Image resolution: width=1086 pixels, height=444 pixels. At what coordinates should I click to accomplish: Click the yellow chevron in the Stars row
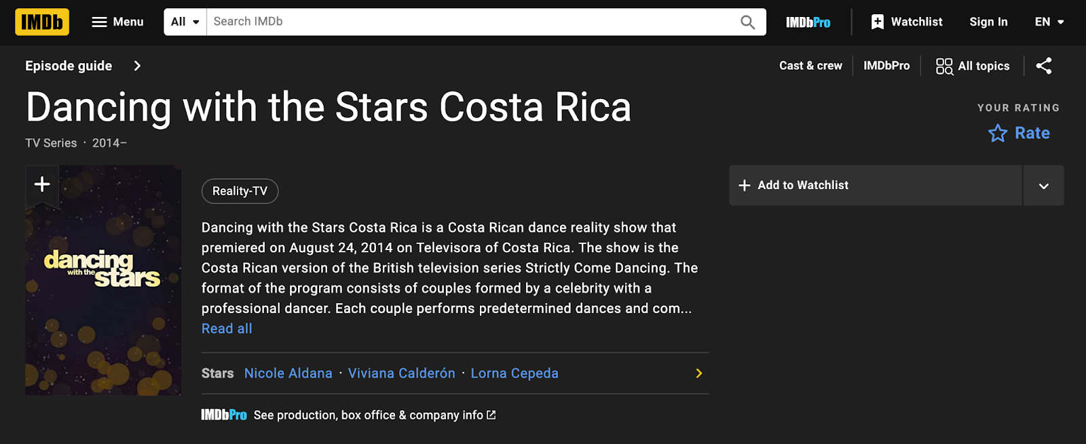pyautogui.click(x=699, y=374)
